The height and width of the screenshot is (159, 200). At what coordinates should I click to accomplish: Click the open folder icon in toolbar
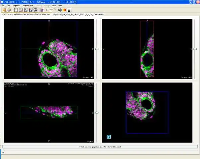coord(4,10)
